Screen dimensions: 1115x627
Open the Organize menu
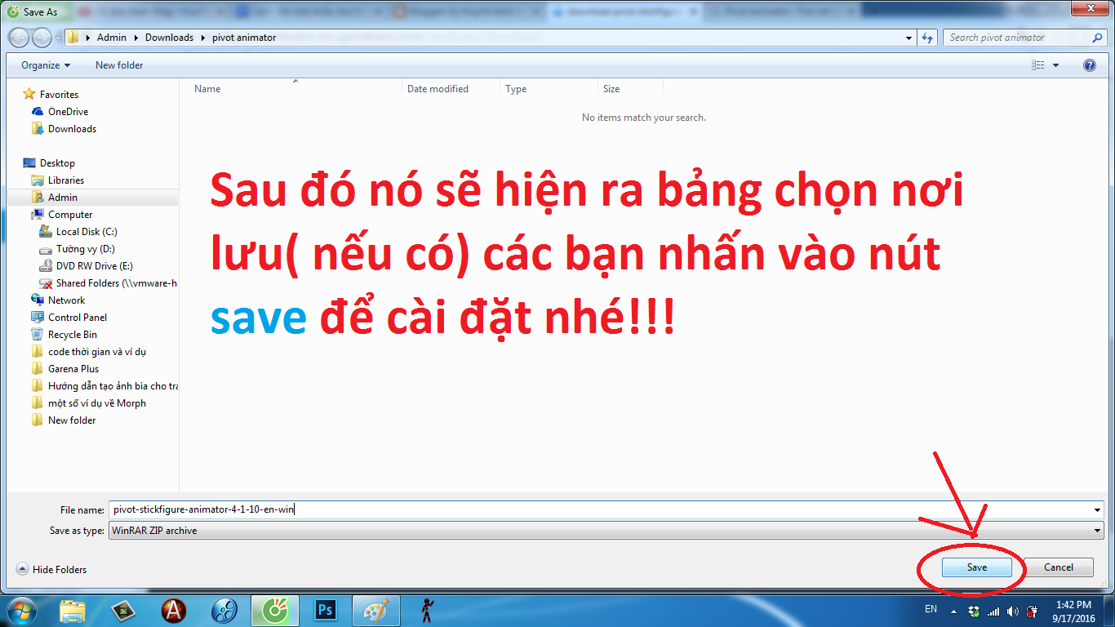[46, 65]
